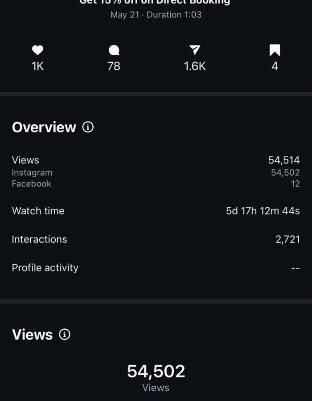Tap the comments bubble icon
Image resolution: width=312 pixels, height=401 pixels.
pyautogui.click(x=114, y=50)
